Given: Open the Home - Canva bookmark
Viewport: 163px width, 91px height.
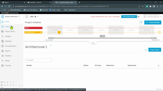Looking at the screenshot, I should [x=55, y=10].
